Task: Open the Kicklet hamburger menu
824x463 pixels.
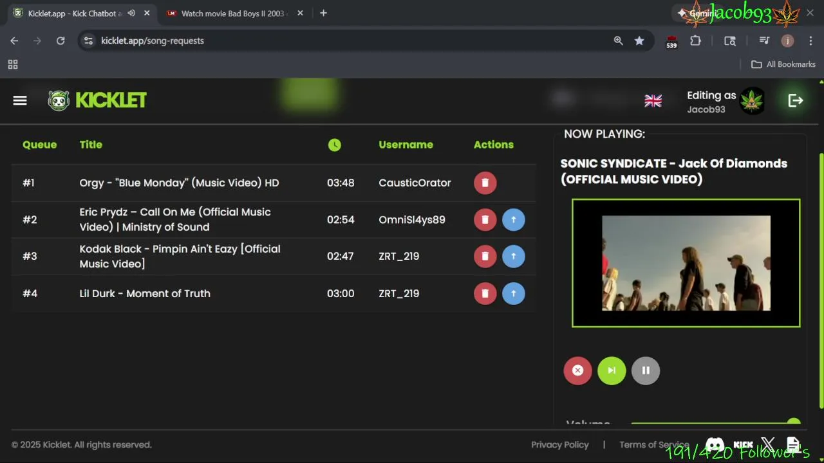Action: click(x=20, y=100)
